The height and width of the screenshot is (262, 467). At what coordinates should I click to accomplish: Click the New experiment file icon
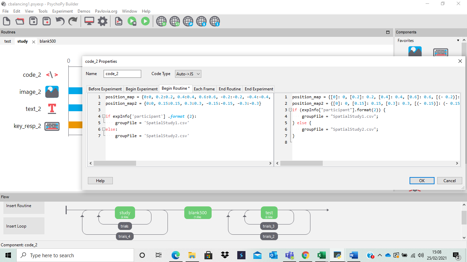coord(6,21)
